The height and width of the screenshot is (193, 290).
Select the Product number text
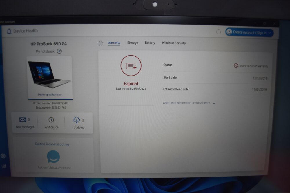[x=50, y=103]
